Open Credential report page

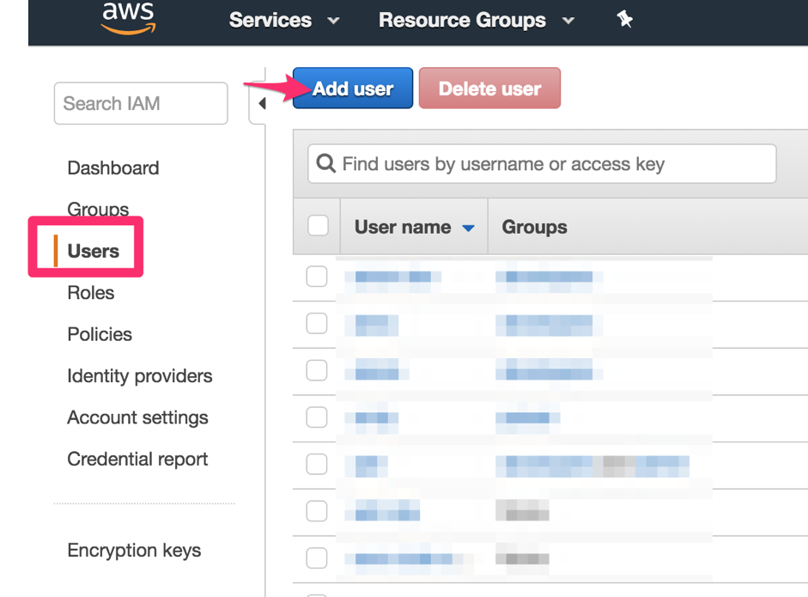tap(137, 460)
